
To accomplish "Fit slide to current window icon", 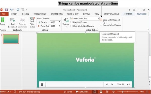I will tap(147, 92).
